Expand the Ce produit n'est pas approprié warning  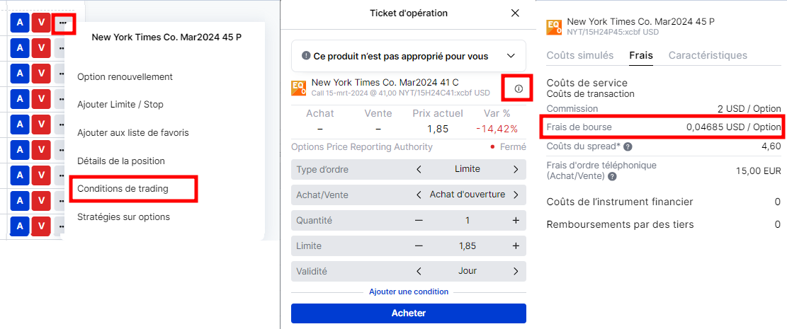pyautogui.click(x=511, y=56)
